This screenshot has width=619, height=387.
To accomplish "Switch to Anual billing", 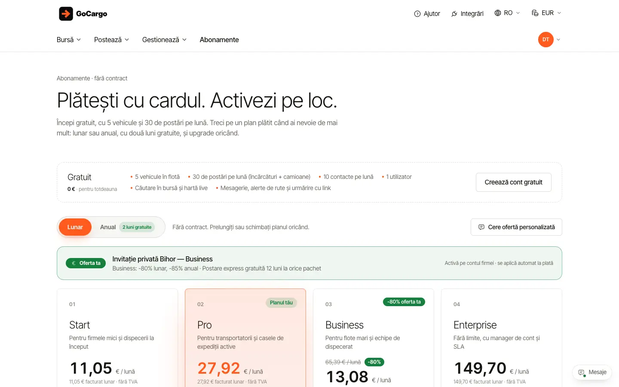I will click(x=127, y=227).
